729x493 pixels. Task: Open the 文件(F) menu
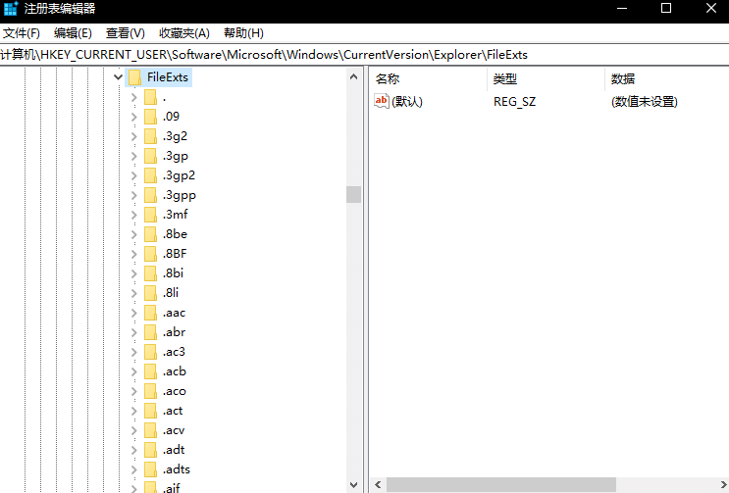pos(22,33)
